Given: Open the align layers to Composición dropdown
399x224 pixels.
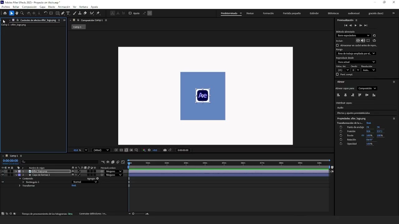Looking at the screenshot, I should (x=367, y=88).
